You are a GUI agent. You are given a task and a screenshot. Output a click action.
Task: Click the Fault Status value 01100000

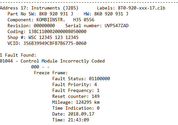100,79
